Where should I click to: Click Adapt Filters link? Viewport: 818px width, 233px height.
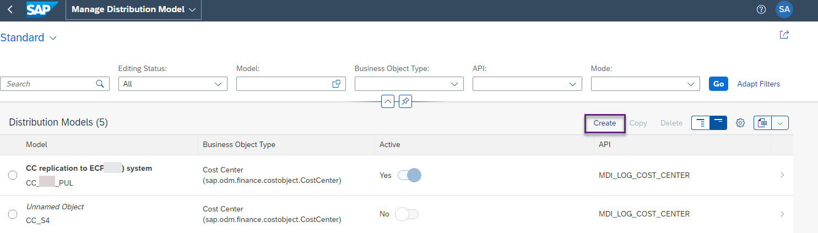[758, 84]
